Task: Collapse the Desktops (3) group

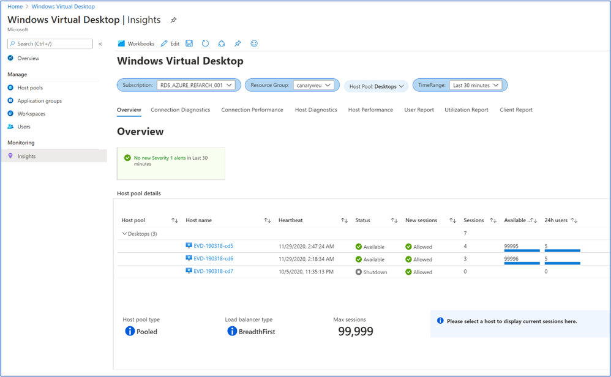Action: [125, 234]
